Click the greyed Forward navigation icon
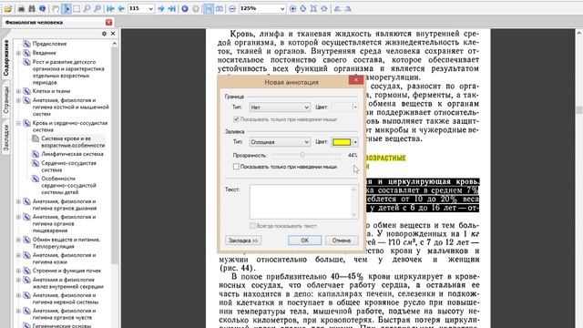 (196, 8)
